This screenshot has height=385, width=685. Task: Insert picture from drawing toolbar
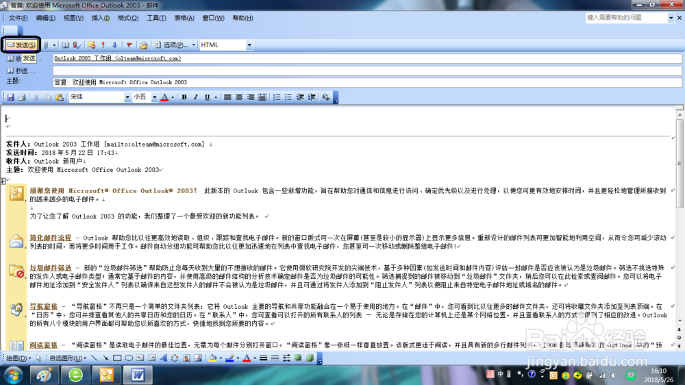198,358
